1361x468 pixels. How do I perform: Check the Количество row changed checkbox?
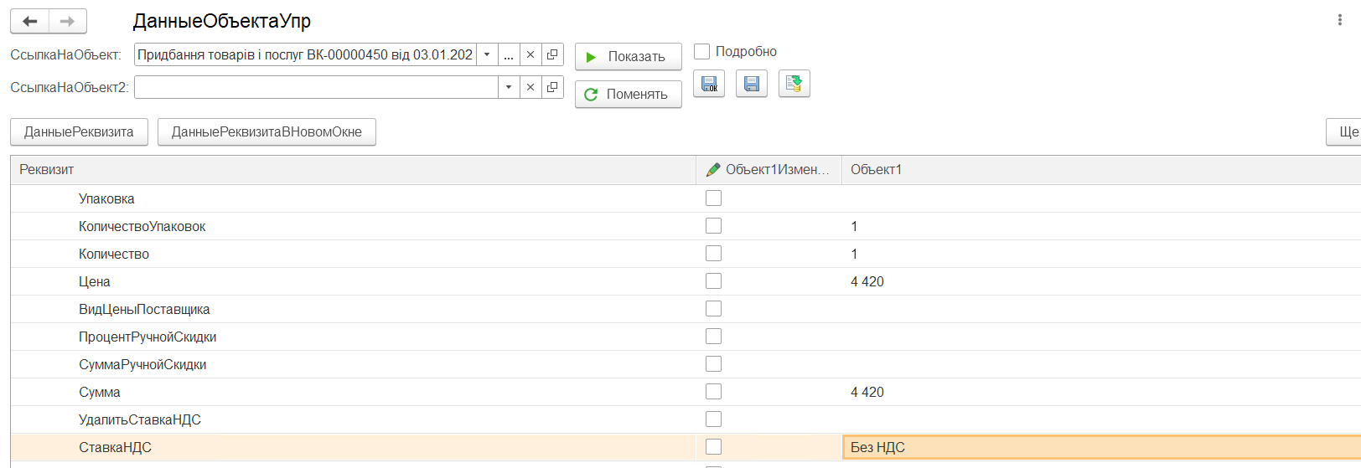pos(713,254)
